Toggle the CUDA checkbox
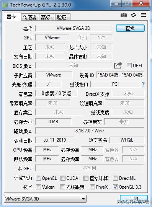This screenshot has height=207, width=152. pos(63,178)
